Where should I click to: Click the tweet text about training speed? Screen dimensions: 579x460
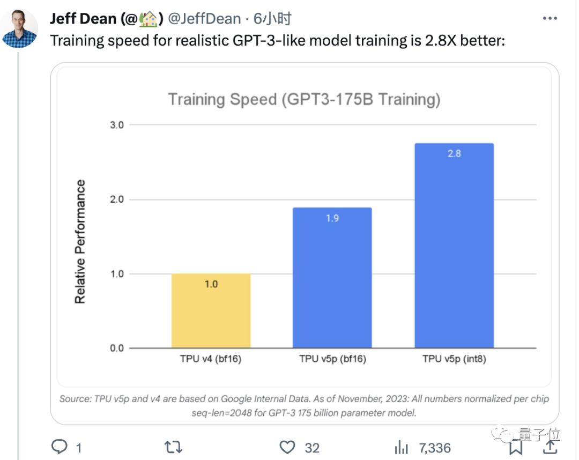click(x=277, y=41)
